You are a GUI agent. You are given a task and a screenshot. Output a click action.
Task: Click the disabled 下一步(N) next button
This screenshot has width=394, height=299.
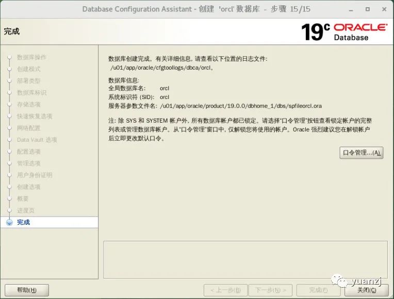[x=270, y=290]
